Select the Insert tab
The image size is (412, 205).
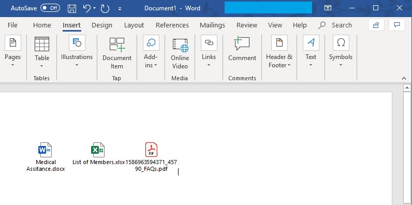tap(71, 25)
